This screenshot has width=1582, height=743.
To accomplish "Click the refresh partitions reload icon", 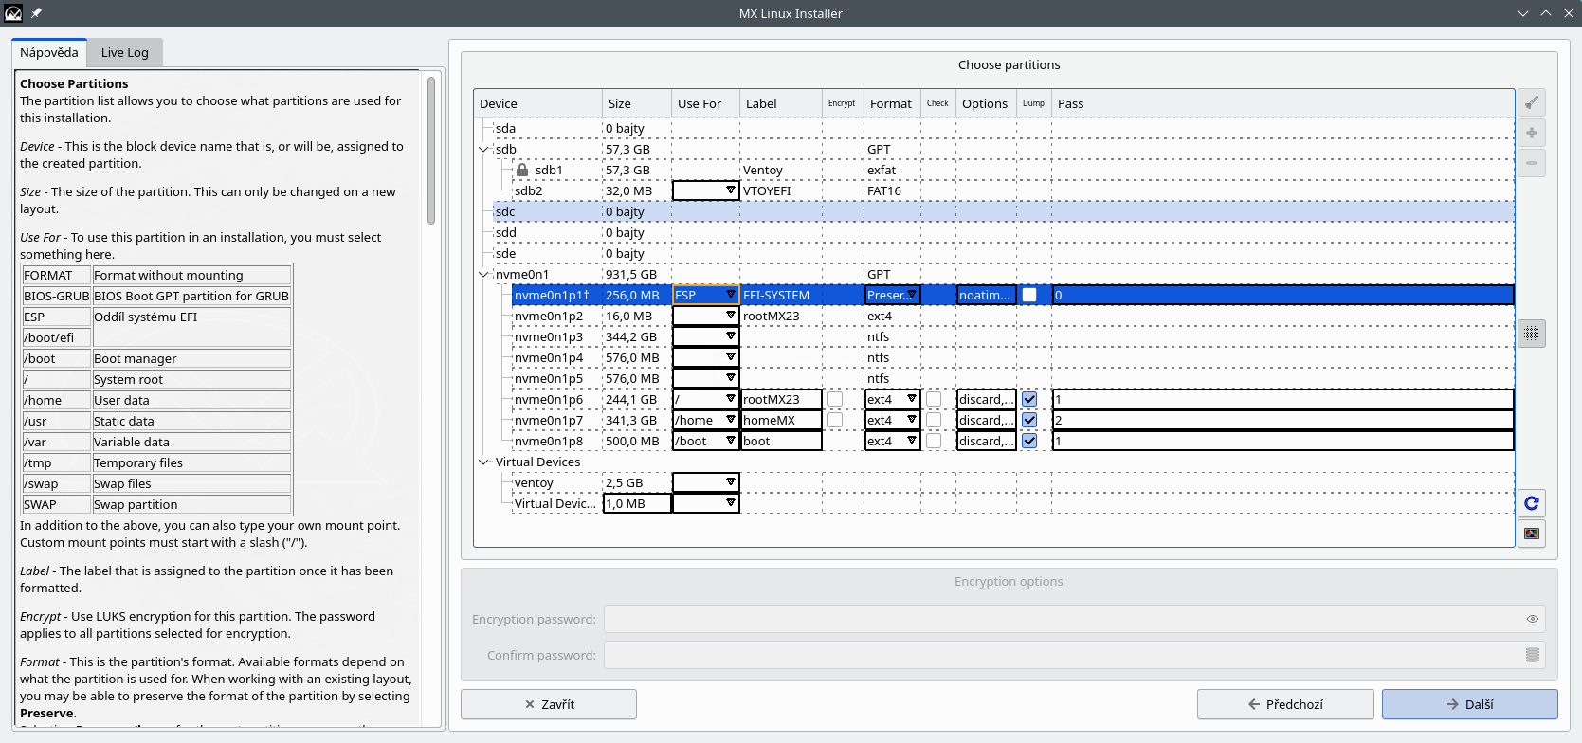I will 1531,503.
